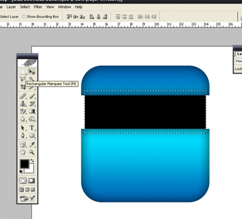Align left edges in options bar

pyautogui.click(x=92, y=17)
